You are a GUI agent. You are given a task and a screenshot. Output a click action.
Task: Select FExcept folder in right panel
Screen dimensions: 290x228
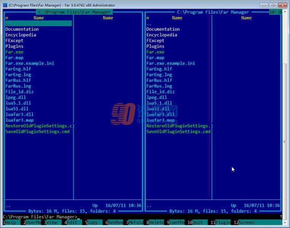coord(155,41)
